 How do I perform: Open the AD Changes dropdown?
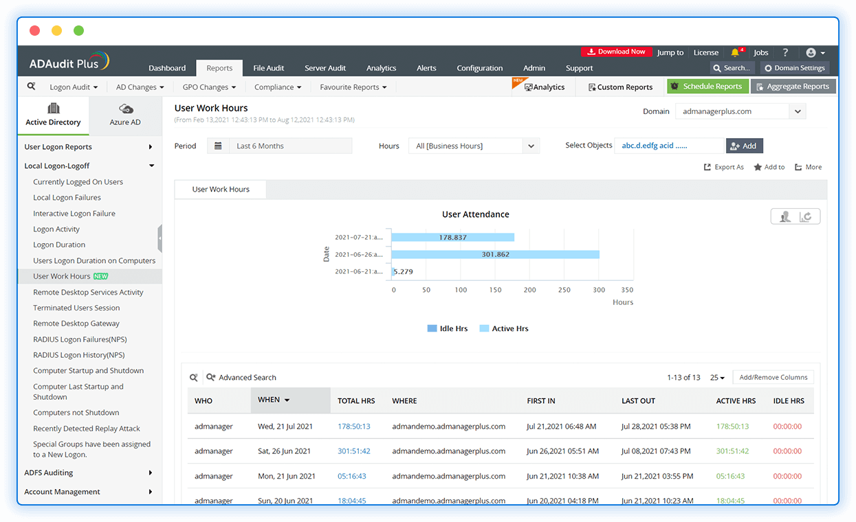(140, 87)
